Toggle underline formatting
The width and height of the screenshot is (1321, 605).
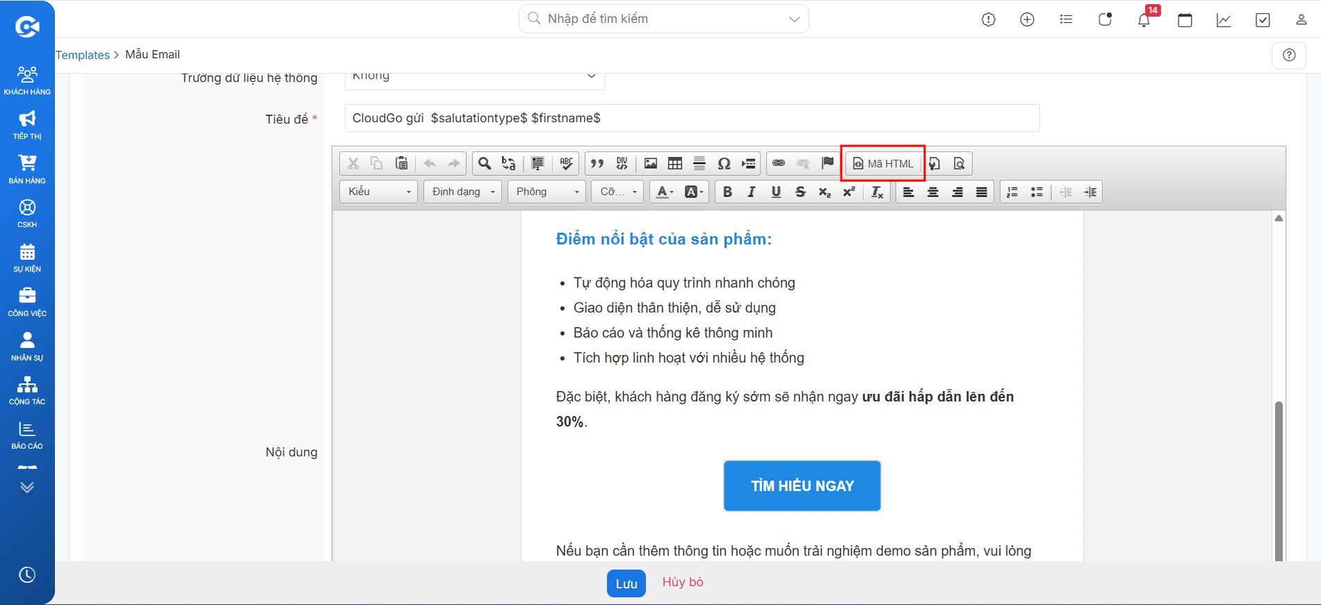coord(776,192)
